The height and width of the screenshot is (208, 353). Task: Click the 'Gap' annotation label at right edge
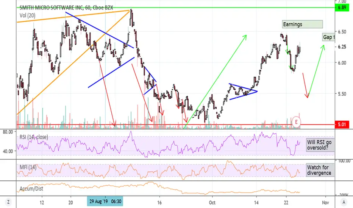(x=328, y=37)
